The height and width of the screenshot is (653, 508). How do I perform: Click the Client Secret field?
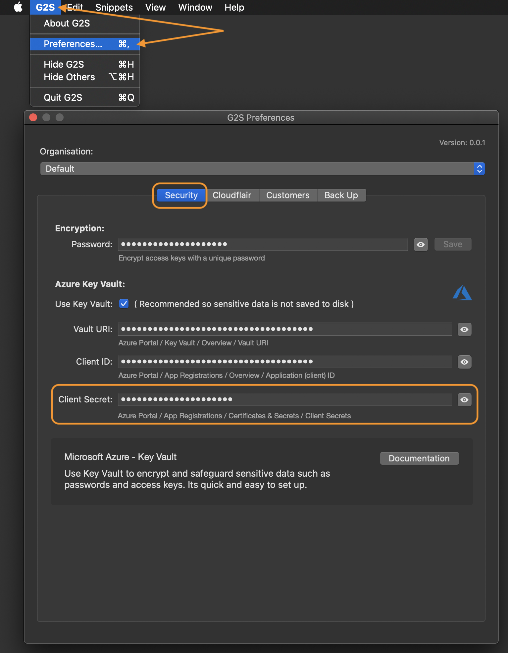click(285, 399)
